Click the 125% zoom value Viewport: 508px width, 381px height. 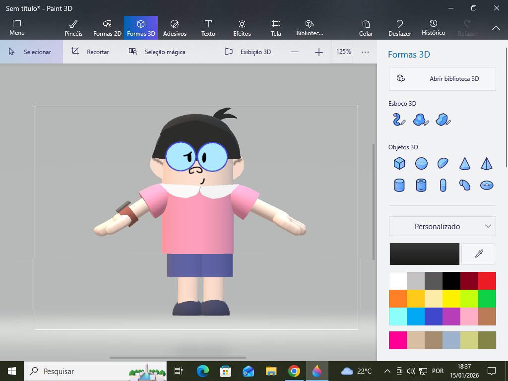tap(343, 52)
